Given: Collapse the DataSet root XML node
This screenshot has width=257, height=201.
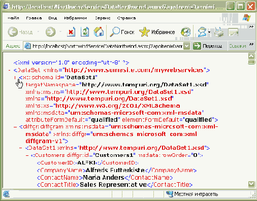Looking at the screenshot, I should tap(9, 70).
